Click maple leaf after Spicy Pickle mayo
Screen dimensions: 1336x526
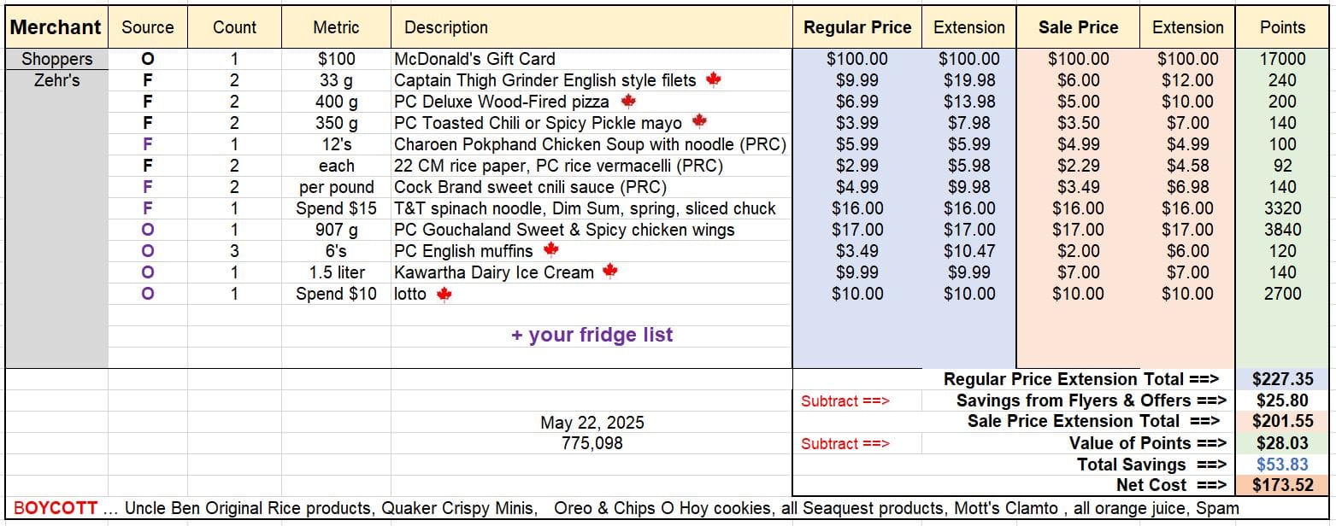tap(699, 121)
